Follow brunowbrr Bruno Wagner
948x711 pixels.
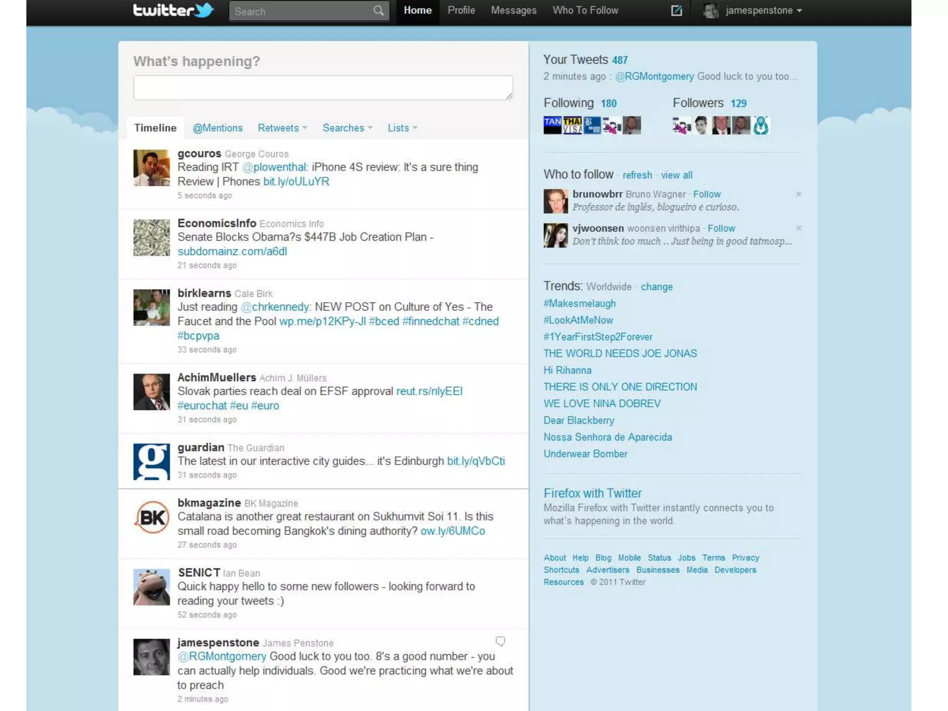point(706,194)
